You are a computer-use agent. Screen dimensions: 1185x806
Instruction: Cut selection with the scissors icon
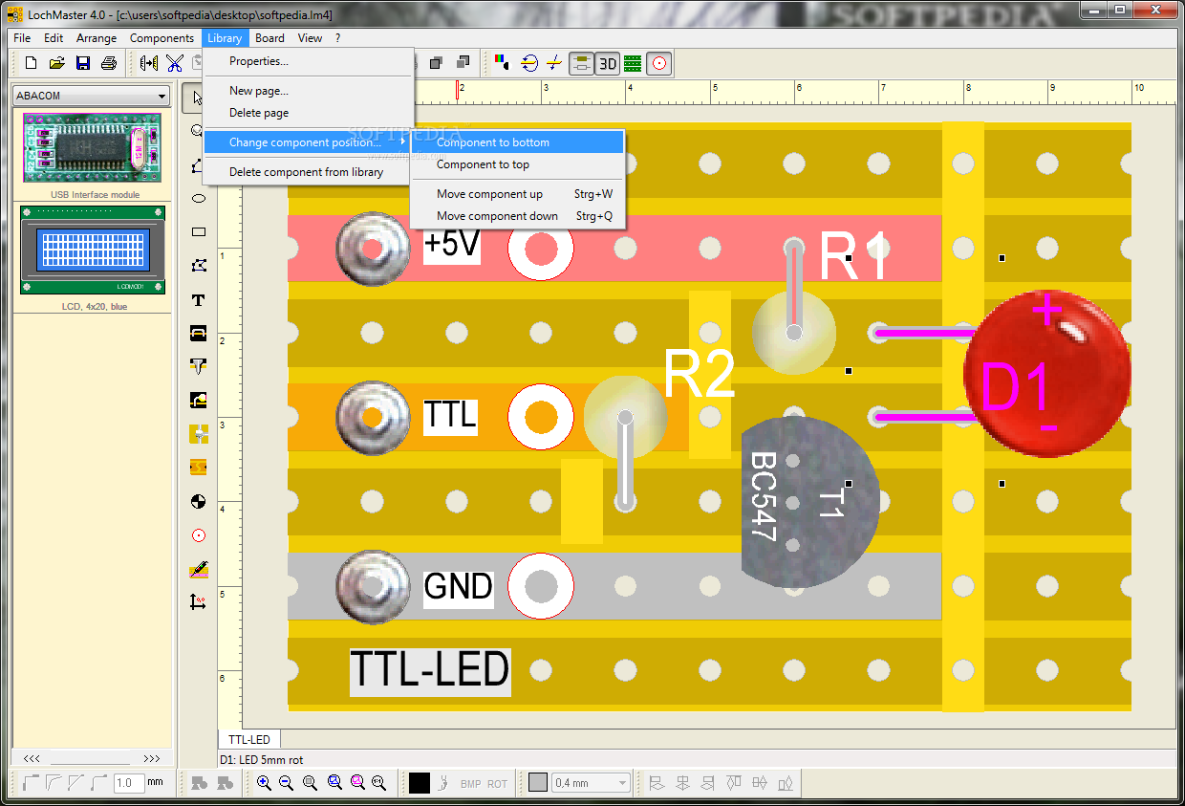click(x=174, y=64)
